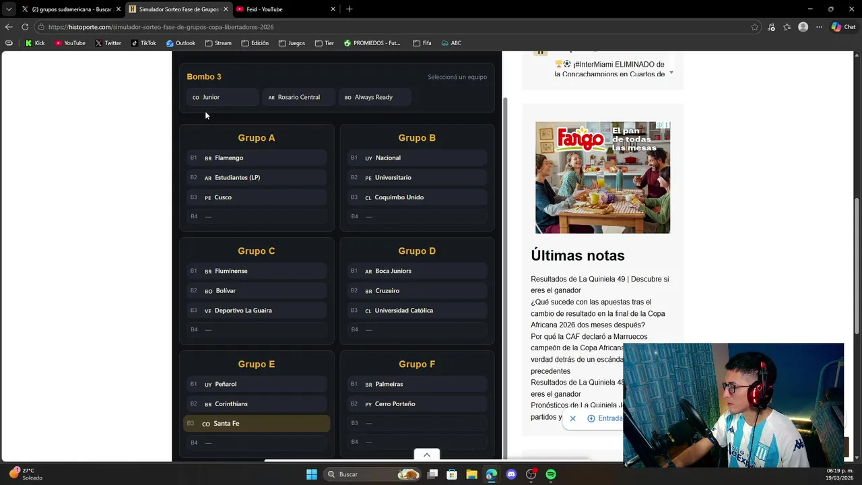862x485 pixels.
Task: Click Cusco in Grupo A
Action: 257,197
